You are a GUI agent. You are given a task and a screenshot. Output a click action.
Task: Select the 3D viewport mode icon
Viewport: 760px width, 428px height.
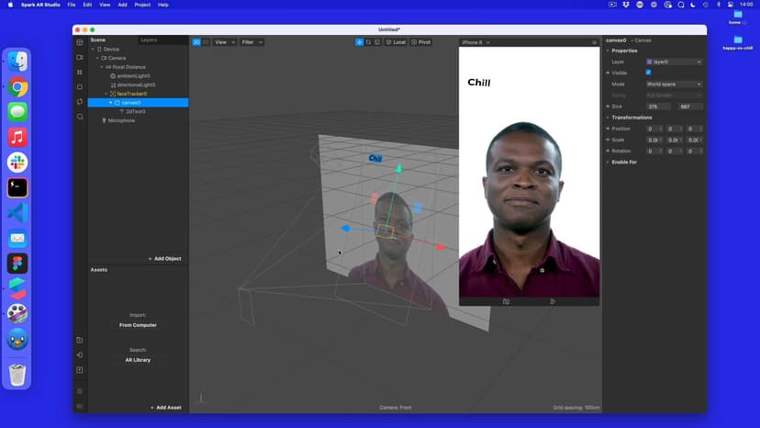tap(196, 42)
